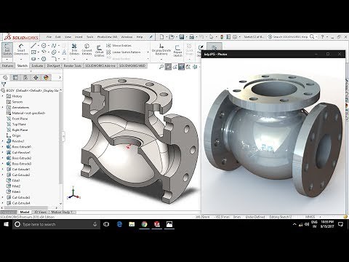349x262 pixels.
Task: Click the Save icon in SOLIDWORKS
Action: pos(182,37)
